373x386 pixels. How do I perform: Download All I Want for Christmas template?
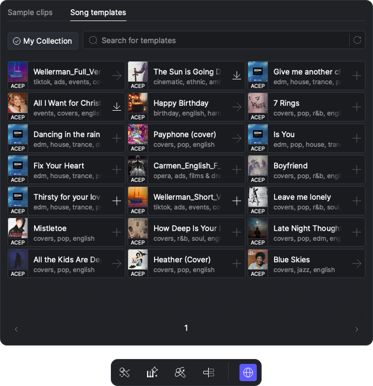[117, 107]
